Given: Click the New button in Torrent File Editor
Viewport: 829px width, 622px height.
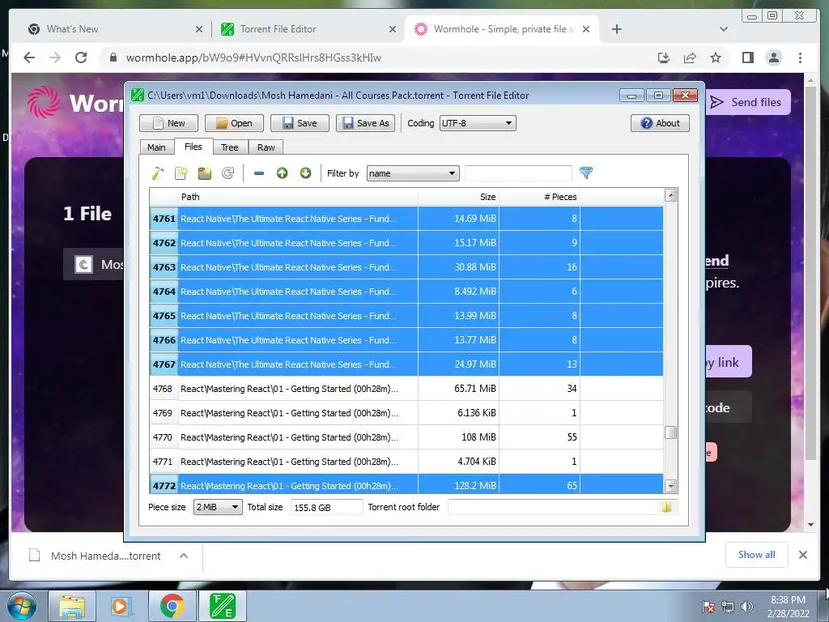Looking at the screenshot, I should tap(168, 123).
